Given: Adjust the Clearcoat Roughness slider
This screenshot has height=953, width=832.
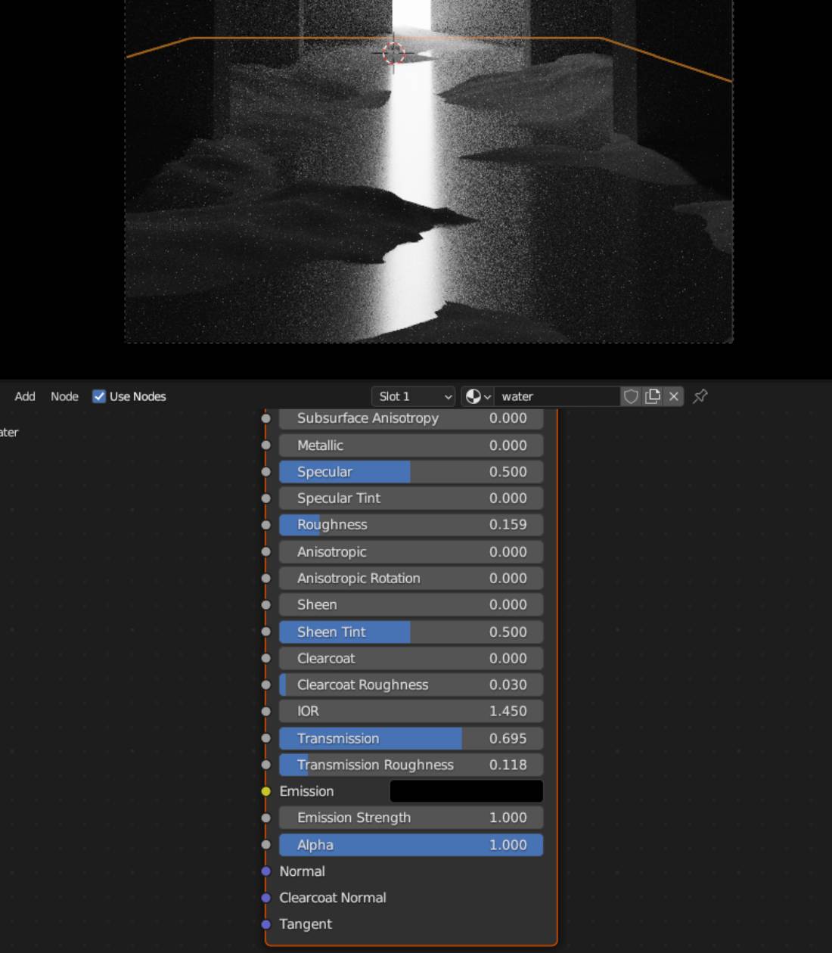Looking at the screenshot, I should point(411,685).
